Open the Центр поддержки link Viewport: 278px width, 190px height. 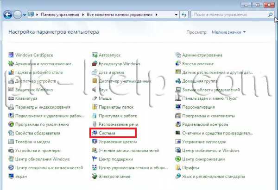pos(116,159)
